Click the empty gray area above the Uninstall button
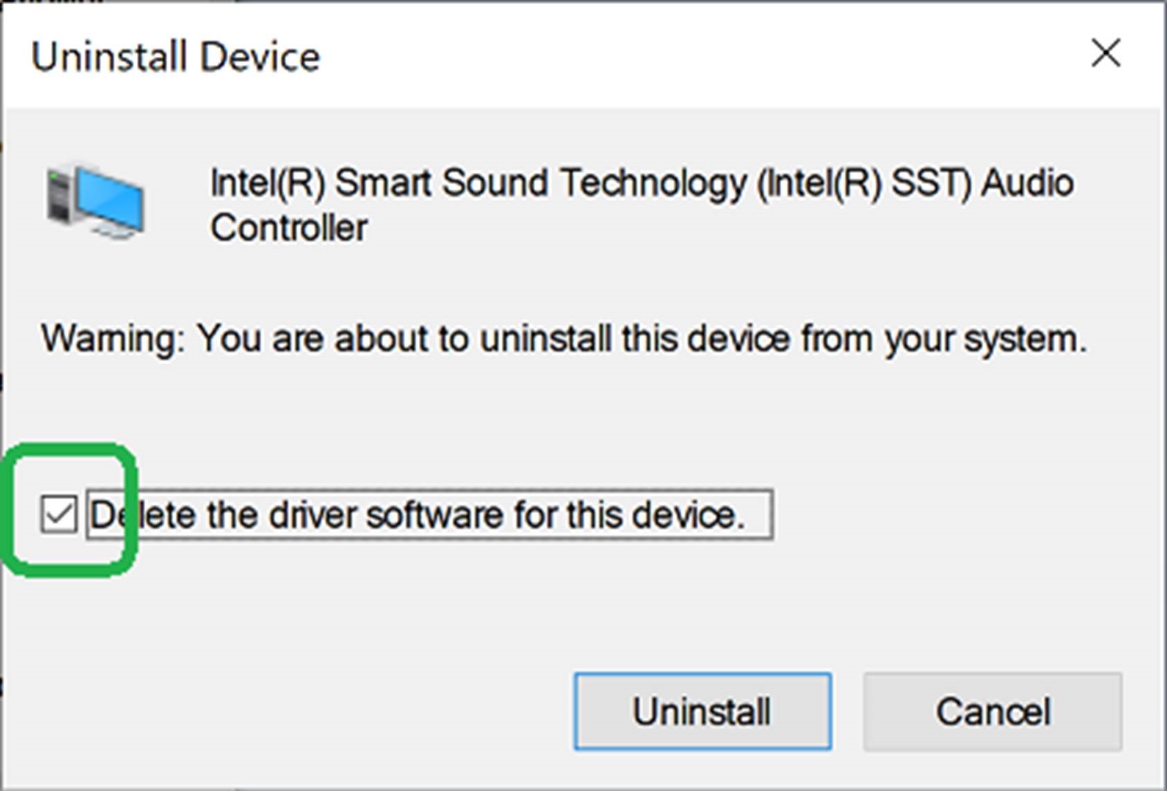The height and width of the screenshot is (791, 1167). [x=702, y=608]
